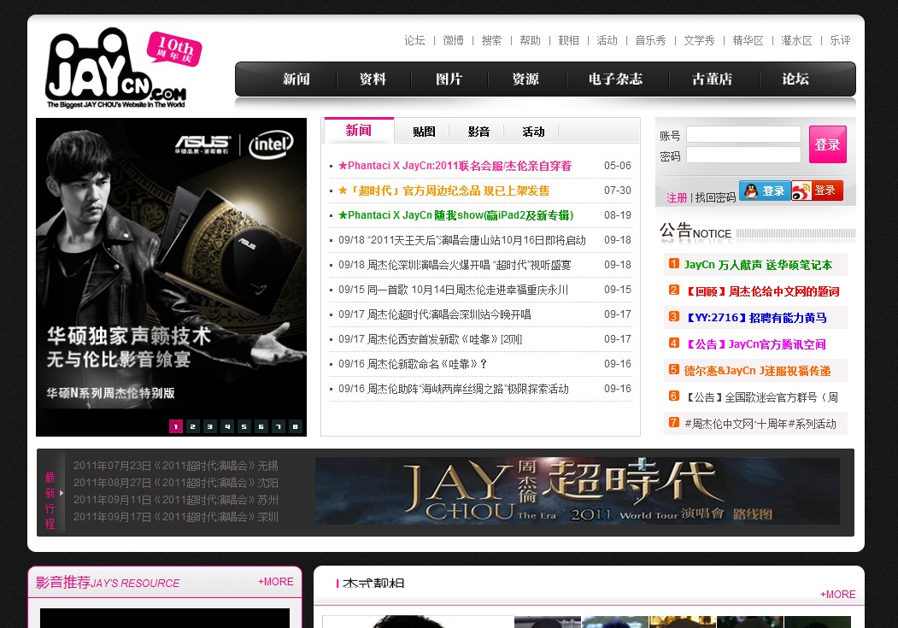The image size is (898, 628).
Task: Click the JayCn.com logo
Action: 116,68
